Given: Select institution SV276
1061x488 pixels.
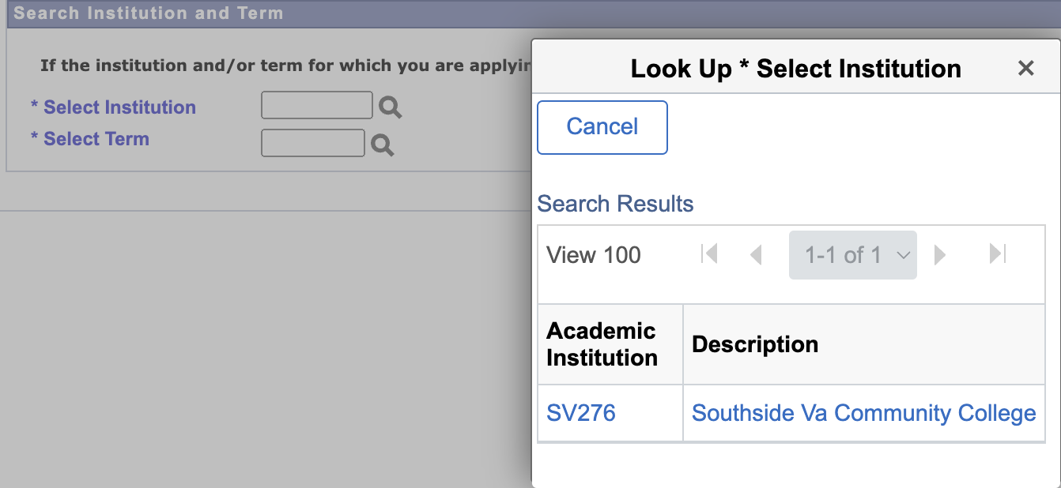Looking at the screenshot, I should (582, 413).
